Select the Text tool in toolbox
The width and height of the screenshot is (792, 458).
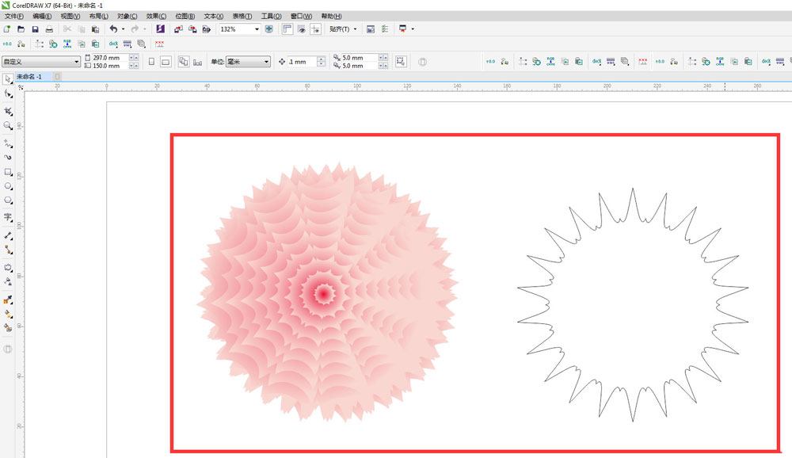click(x=8, y=217)
